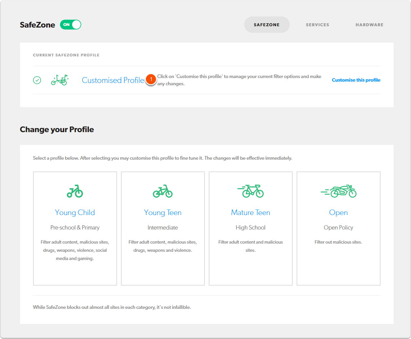Click the Mature Teen fast bicycle icon
This screenshot has width=411, height=339.
point(250,191)
